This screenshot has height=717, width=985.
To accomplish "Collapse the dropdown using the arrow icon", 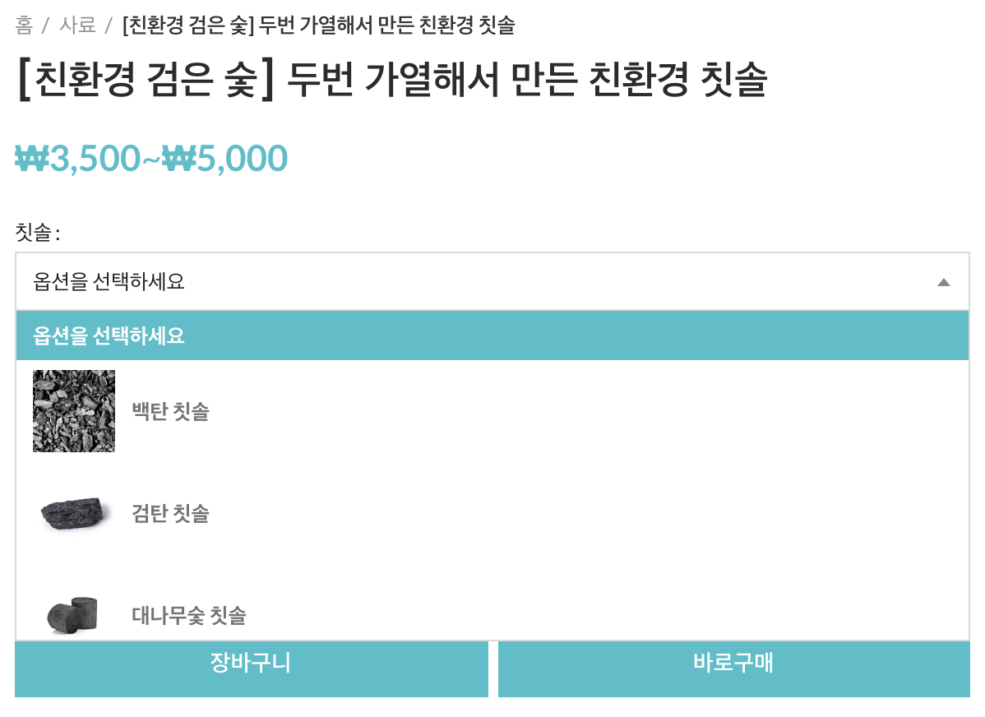I will 943,282.
